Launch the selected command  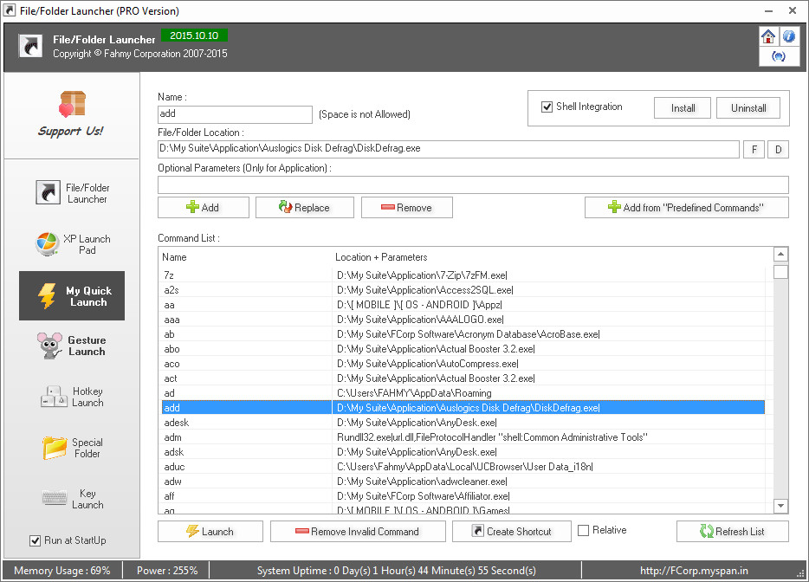(210, 532)
